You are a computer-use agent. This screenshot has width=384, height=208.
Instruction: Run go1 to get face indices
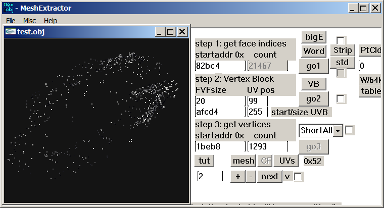pyautogui.click(x=313, y=66)
